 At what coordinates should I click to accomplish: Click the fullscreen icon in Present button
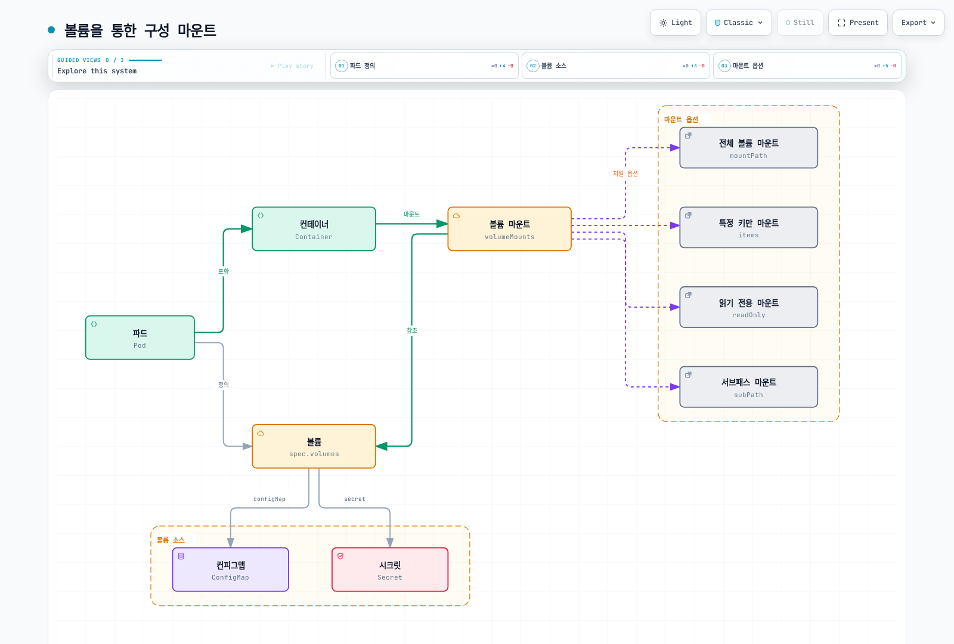841,23
